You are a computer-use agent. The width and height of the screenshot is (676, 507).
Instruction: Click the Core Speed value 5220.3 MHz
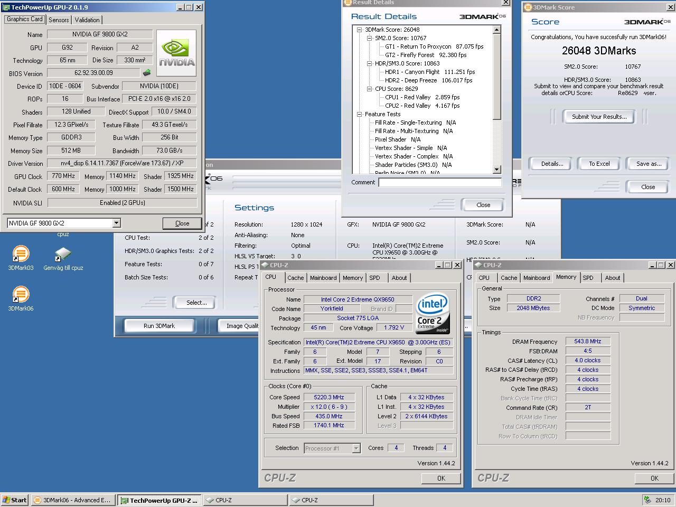(x=328, y=397)
